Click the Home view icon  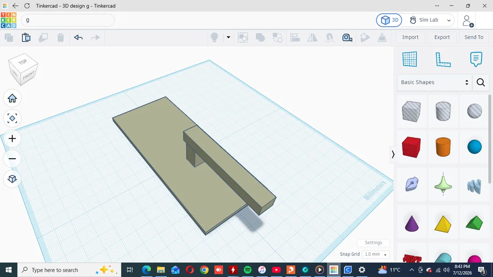12,98
